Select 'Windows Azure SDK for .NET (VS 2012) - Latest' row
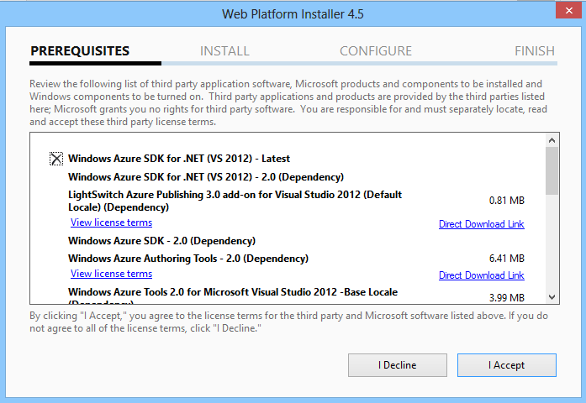The height and width of the screenshot is (403, 586). coord(179,159)
